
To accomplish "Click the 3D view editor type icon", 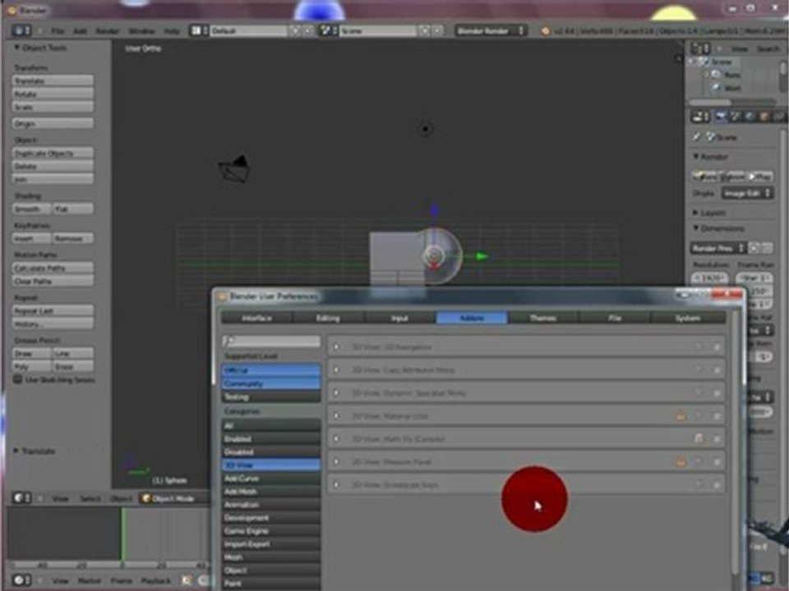I will [21, 498].
